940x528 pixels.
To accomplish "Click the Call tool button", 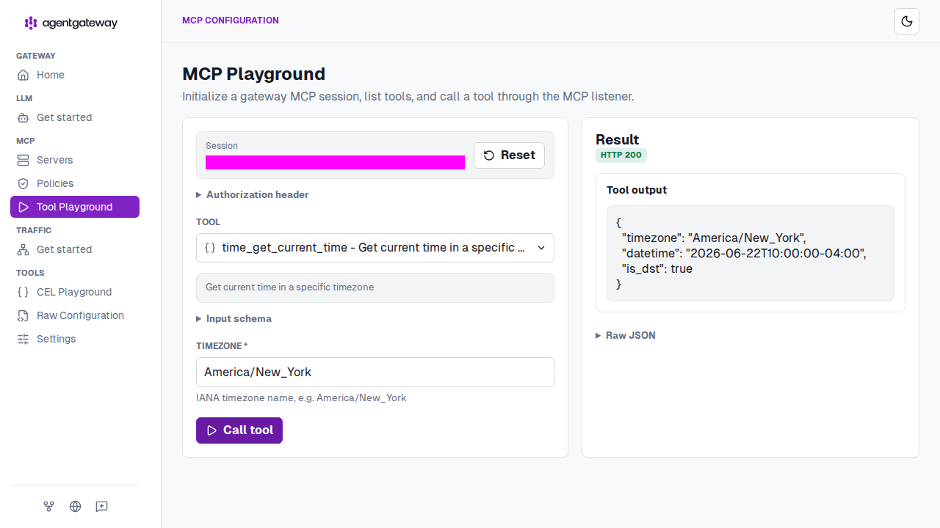I will click(x=239, y=430).
